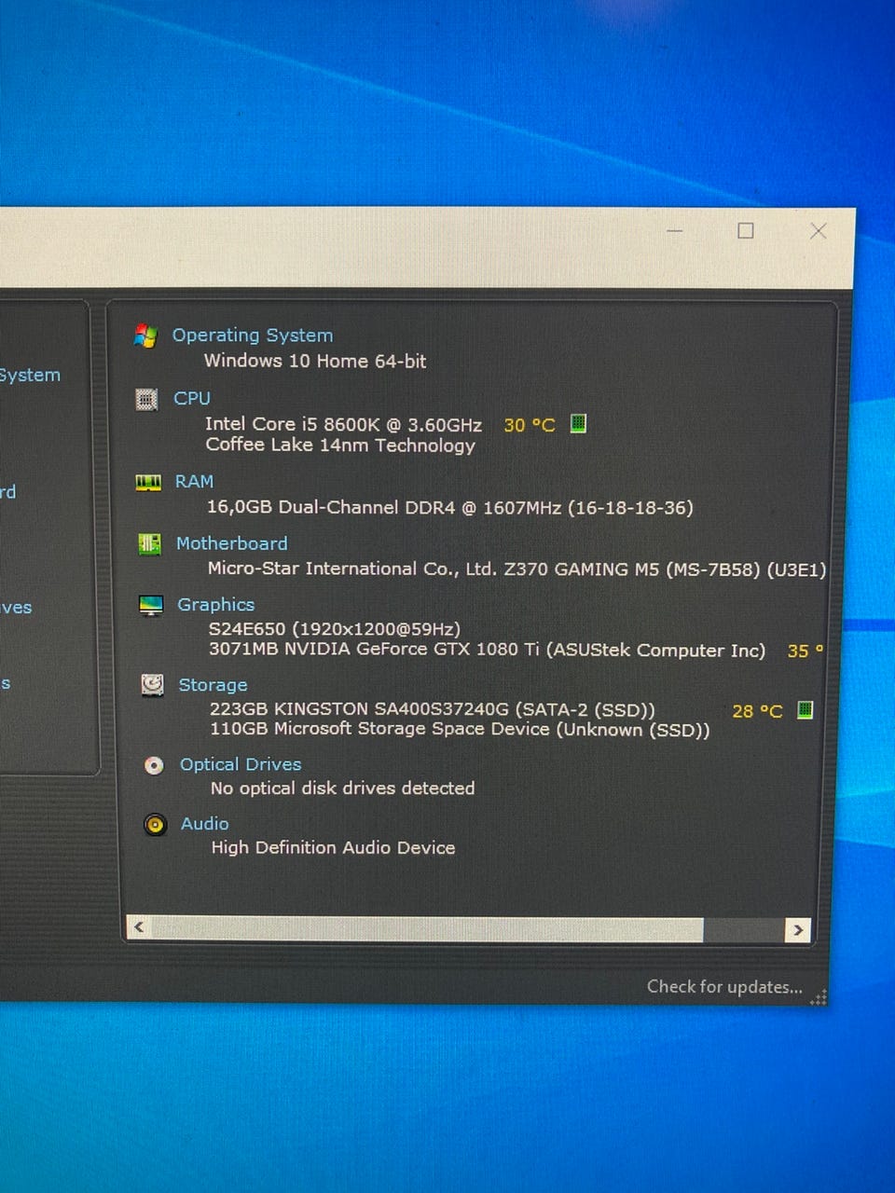The width and height of the screenshot is (895, 1193).
Task: Click the horizontal scrollbar right arrow
Action: click(797, 929)
